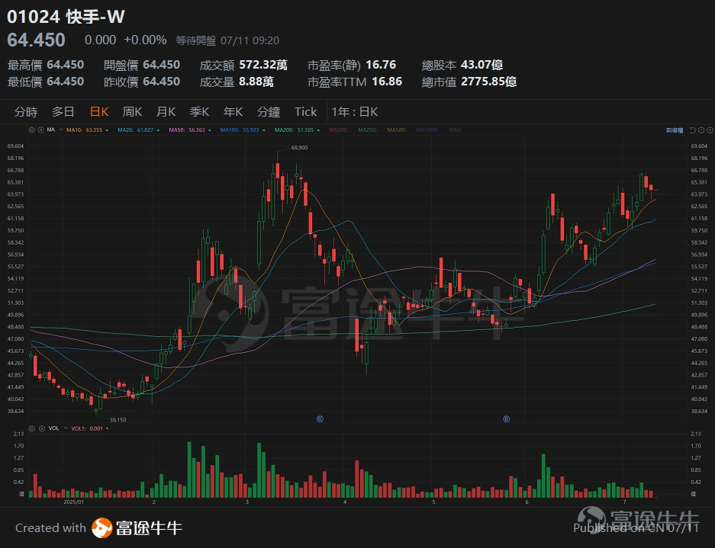The height and width of the screenshot is (548, 715).
Task: Reset the chart view with the restore arrow icon
Action: (x=692, y=130)
